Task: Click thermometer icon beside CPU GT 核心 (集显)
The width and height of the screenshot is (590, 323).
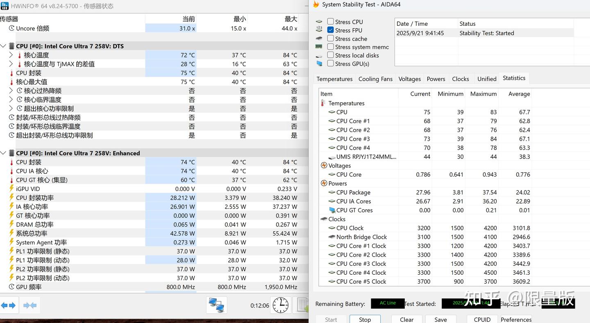Action: pos(11,180)
